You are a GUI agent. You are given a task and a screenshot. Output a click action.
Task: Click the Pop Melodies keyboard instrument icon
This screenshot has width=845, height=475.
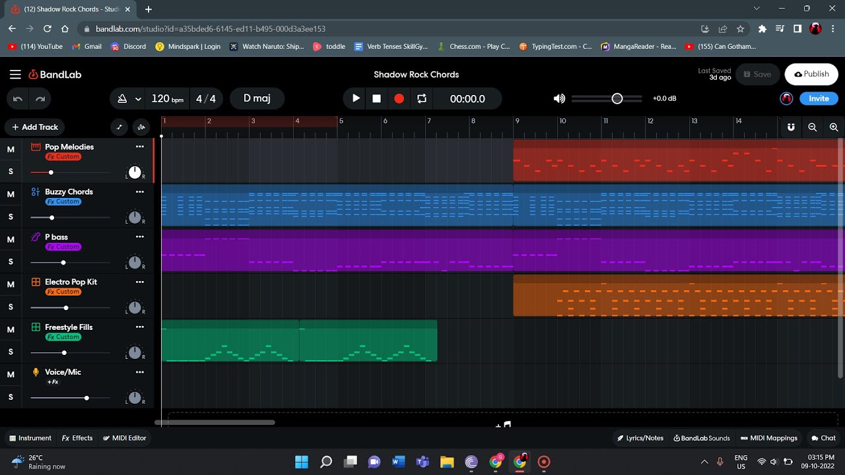click(36, 146)
